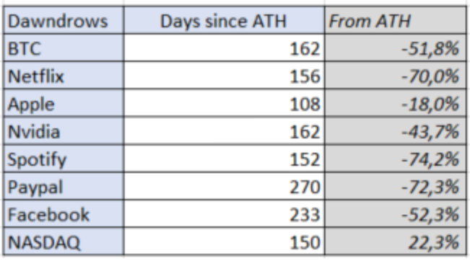This screenshot has height=261, width=470.
Task: Select the Dawndrows header cell
Action: (x=64, y=20)
